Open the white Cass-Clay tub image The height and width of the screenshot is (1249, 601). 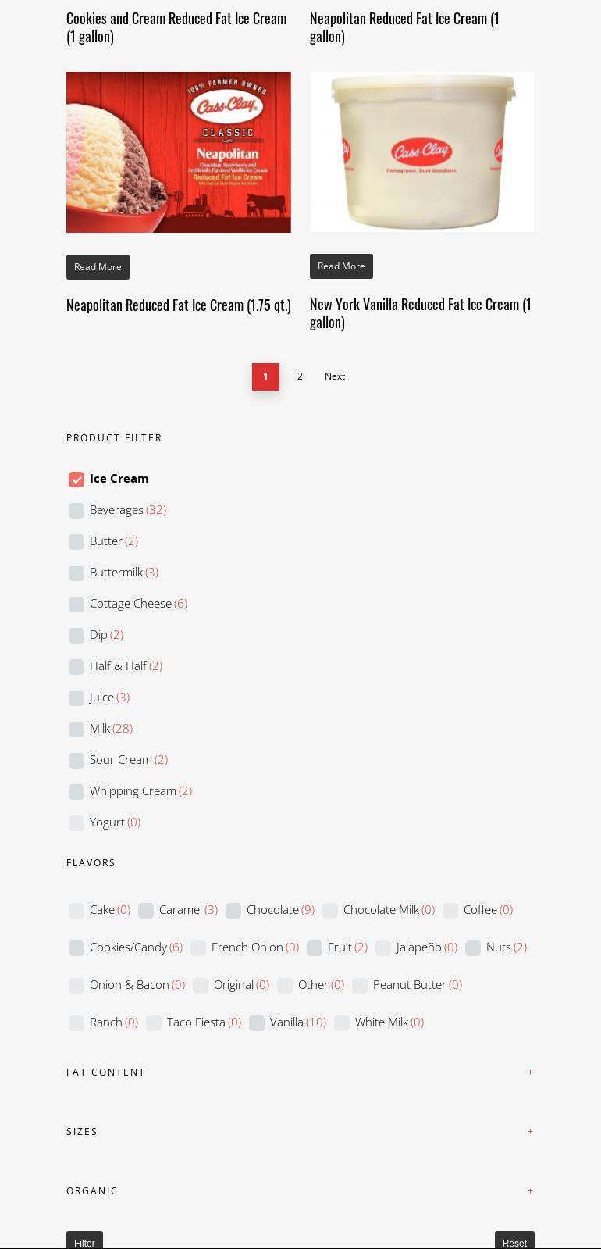click(x=422, y=152)
